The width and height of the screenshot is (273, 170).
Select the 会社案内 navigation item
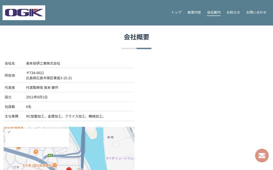tap(214, 12)
